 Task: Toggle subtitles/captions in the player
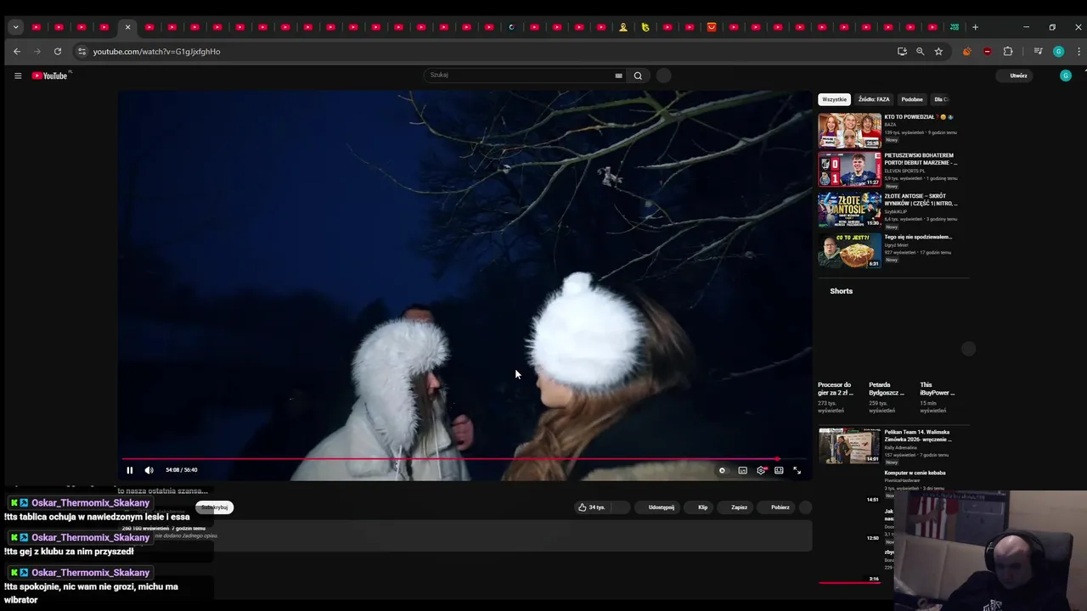pos(742,470)
